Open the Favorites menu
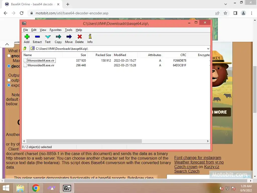The image size is (257, 193). [55, 30]
